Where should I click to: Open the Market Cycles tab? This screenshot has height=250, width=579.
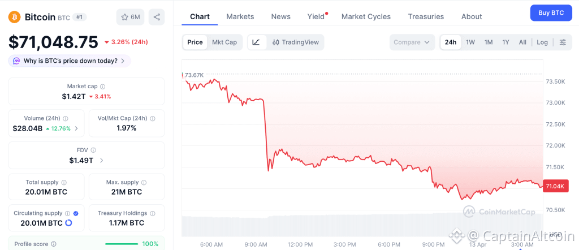[366, 16]
